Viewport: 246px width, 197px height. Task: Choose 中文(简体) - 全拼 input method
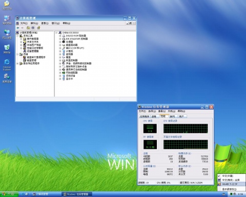pyautogui.click(x=231, y=180)
